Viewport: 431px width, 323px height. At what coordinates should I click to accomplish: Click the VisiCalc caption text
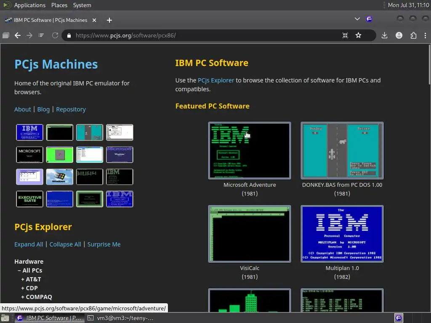tap(250, 268)
